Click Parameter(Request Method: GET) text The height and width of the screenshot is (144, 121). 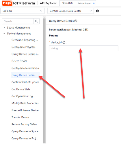click(x=69, y=30)
